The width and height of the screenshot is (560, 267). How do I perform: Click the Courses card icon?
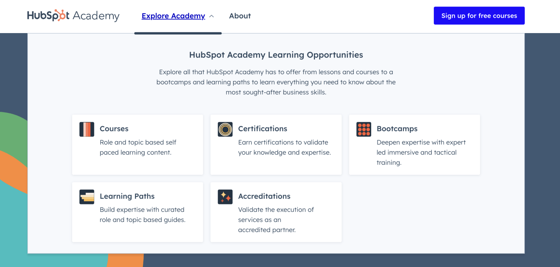coord(86,129)
